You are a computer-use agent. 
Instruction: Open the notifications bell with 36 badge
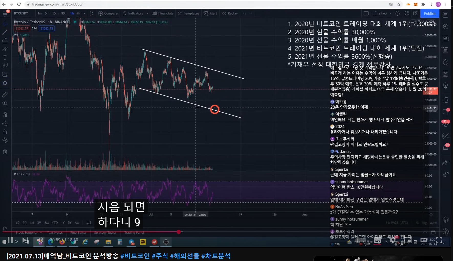(446, 147)
